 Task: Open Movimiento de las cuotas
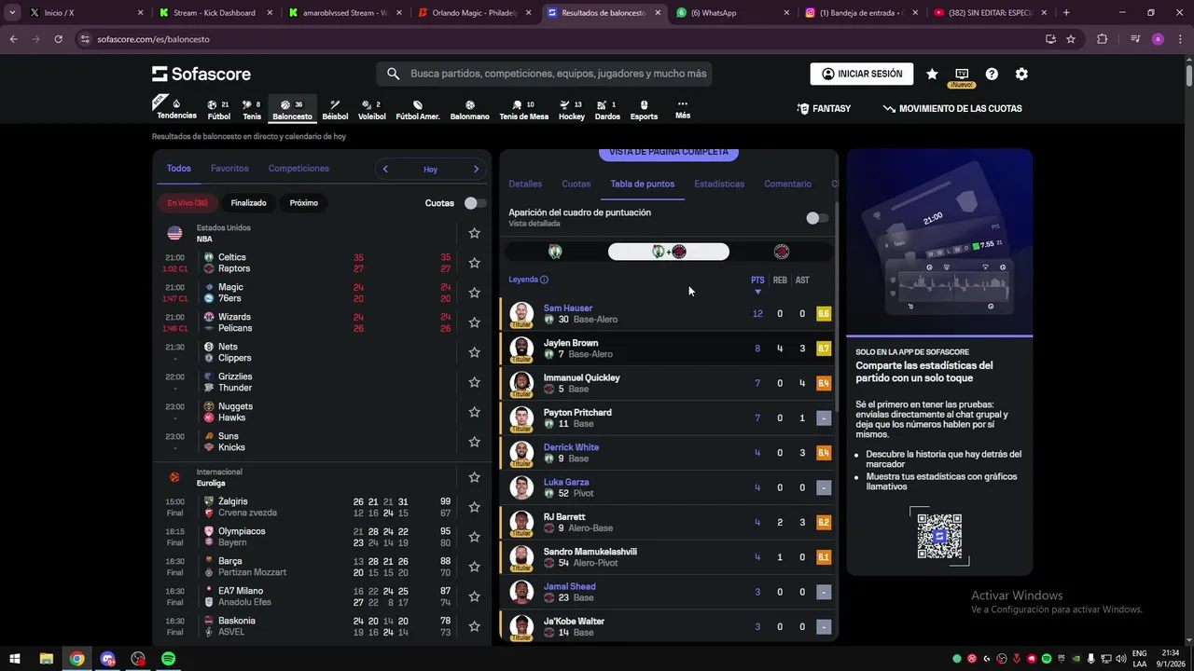pos(952,109)
